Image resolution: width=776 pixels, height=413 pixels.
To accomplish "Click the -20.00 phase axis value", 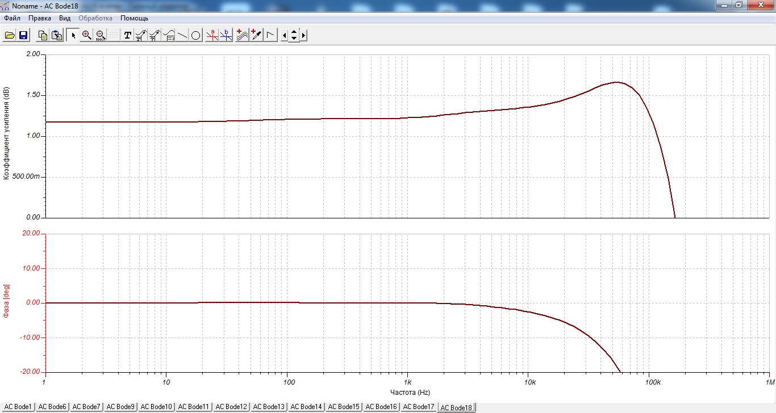I will click(x=31, y=372).
